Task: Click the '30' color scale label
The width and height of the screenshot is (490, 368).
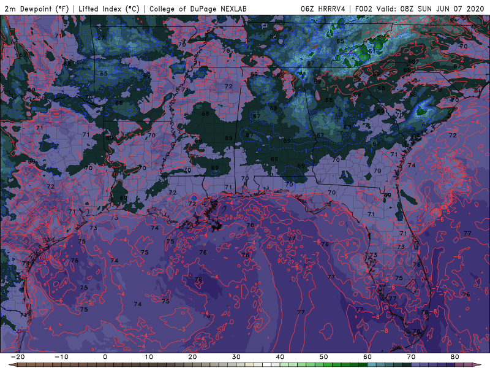Action: (x=236, y=357)
